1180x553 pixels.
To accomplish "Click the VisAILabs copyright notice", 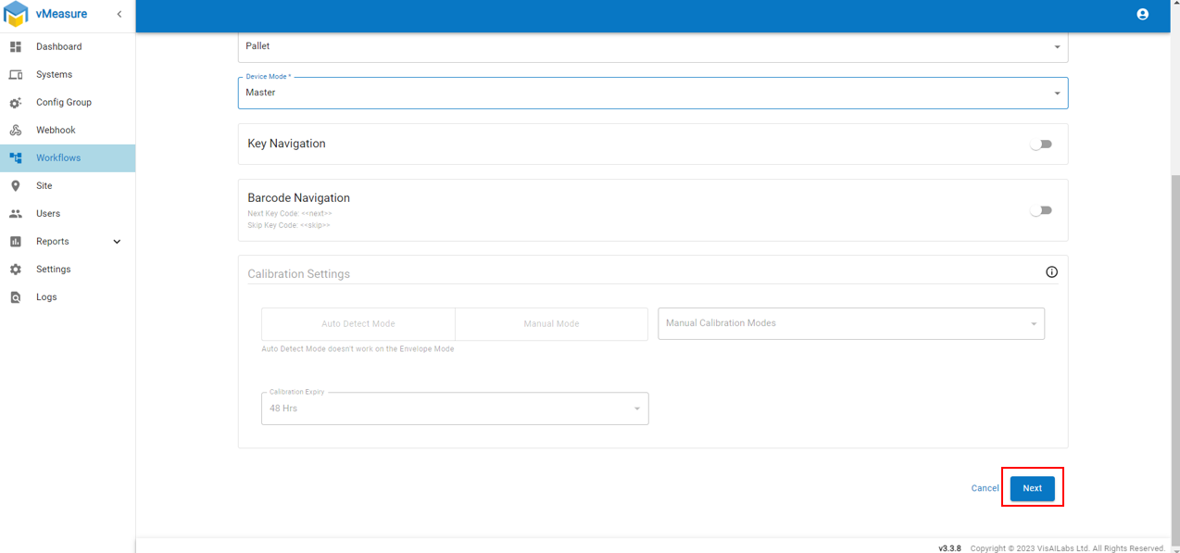I will tap(1068, 548).
